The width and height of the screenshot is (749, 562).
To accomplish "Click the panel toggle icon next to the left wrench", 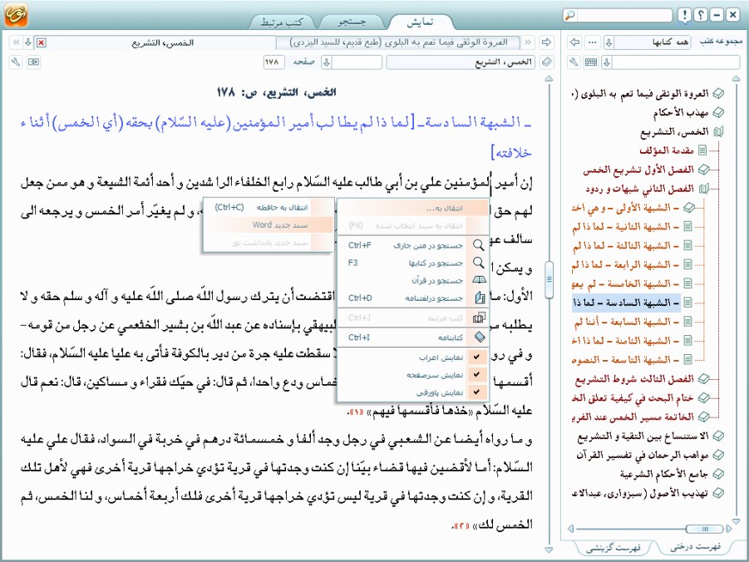I will 33,62.
